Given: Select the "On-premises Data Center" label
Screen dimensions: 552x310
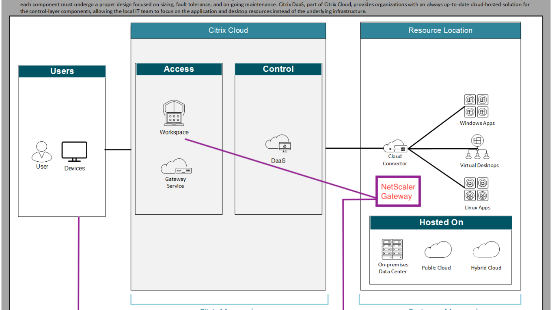Looking at the screenshot, I should pyautogui.click(x=393, y=268).
